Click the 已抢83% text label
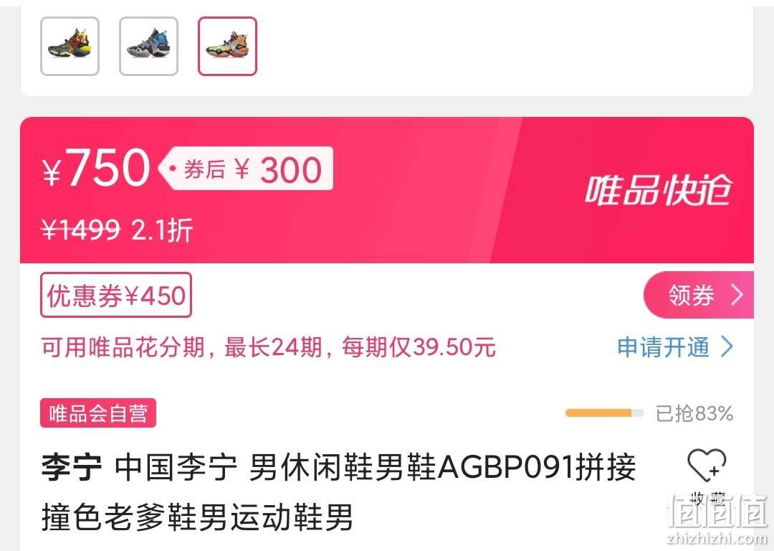Viewport: 774px width, 551px height. [694, 414]
